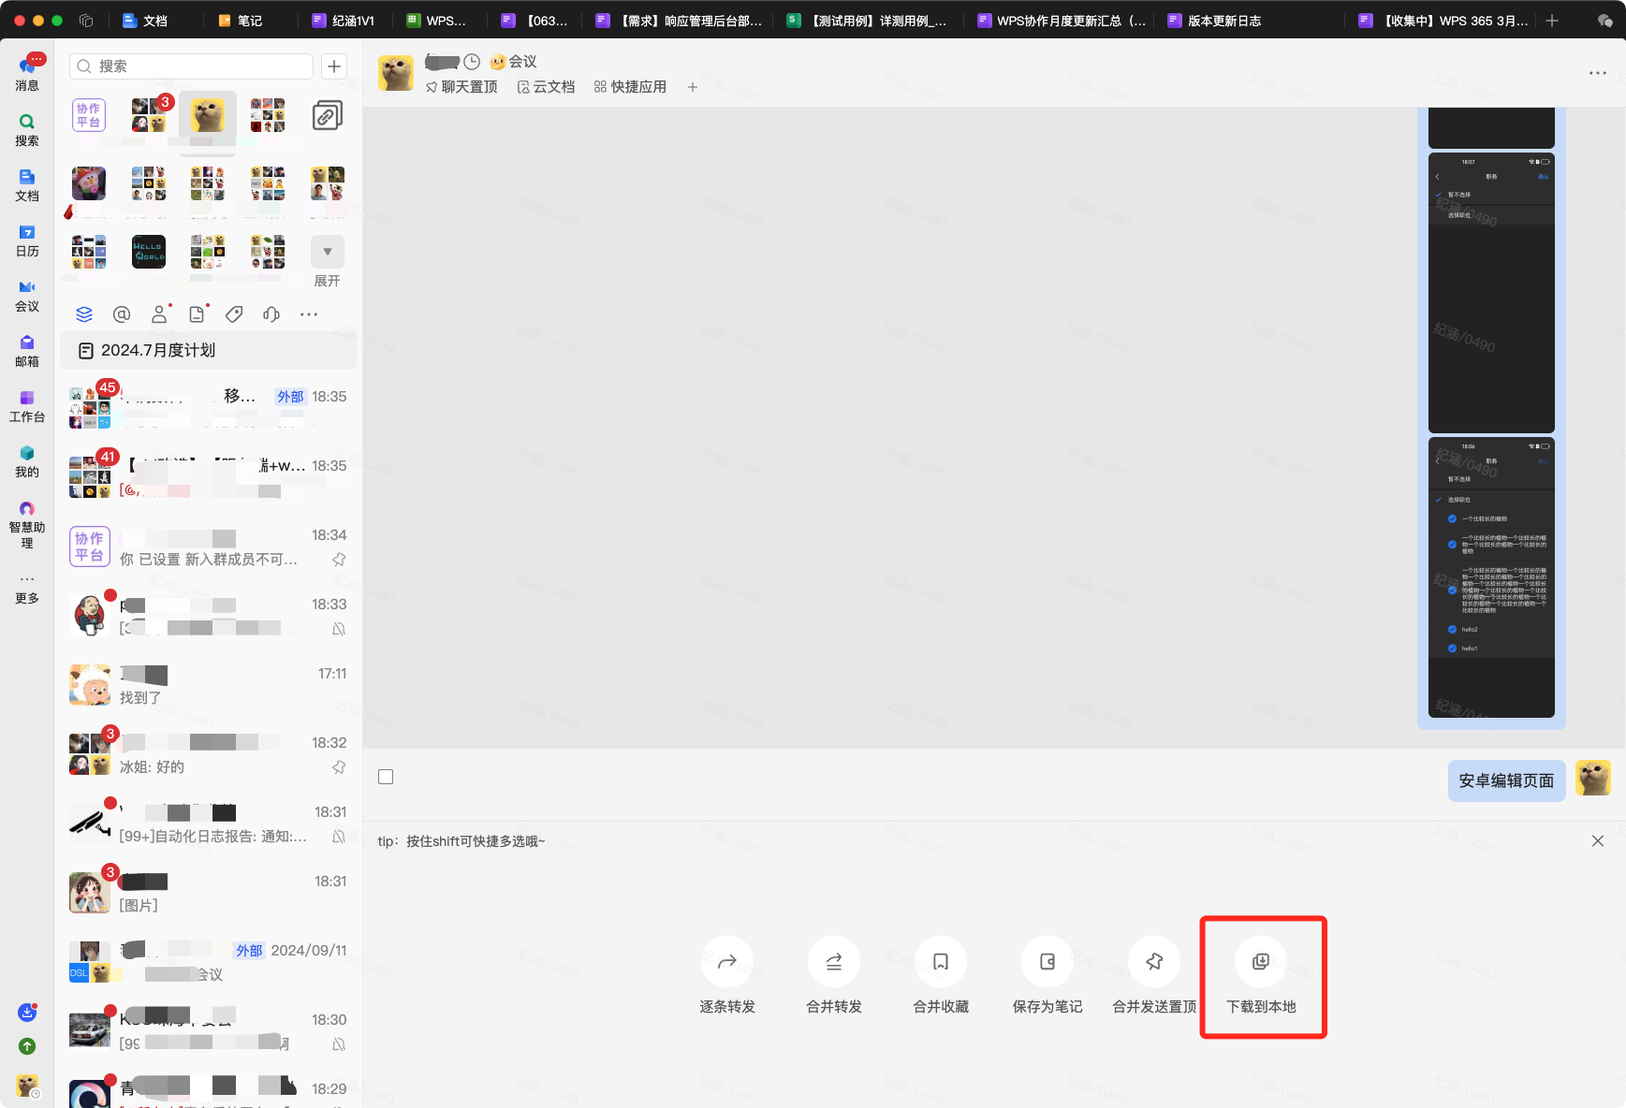The width and height of the screenshot is (1626, 1108).
Task: Open the 云文档 tab in chat header
Action: pos(546,87)
